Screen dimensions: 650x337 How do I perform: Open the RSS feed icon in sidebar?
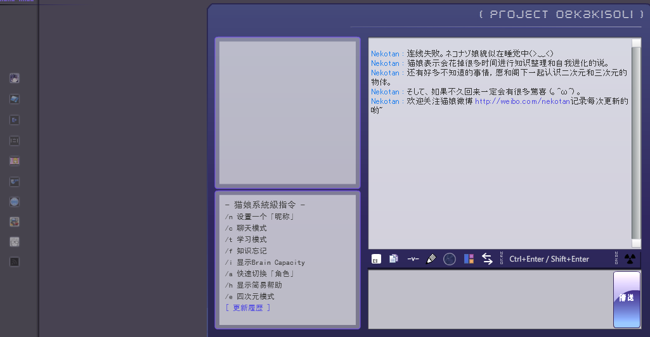15,262
